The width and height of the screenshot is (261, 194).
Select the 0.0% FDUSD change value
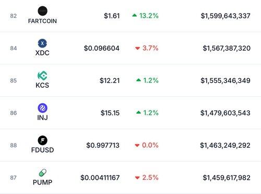click(150, 145)
